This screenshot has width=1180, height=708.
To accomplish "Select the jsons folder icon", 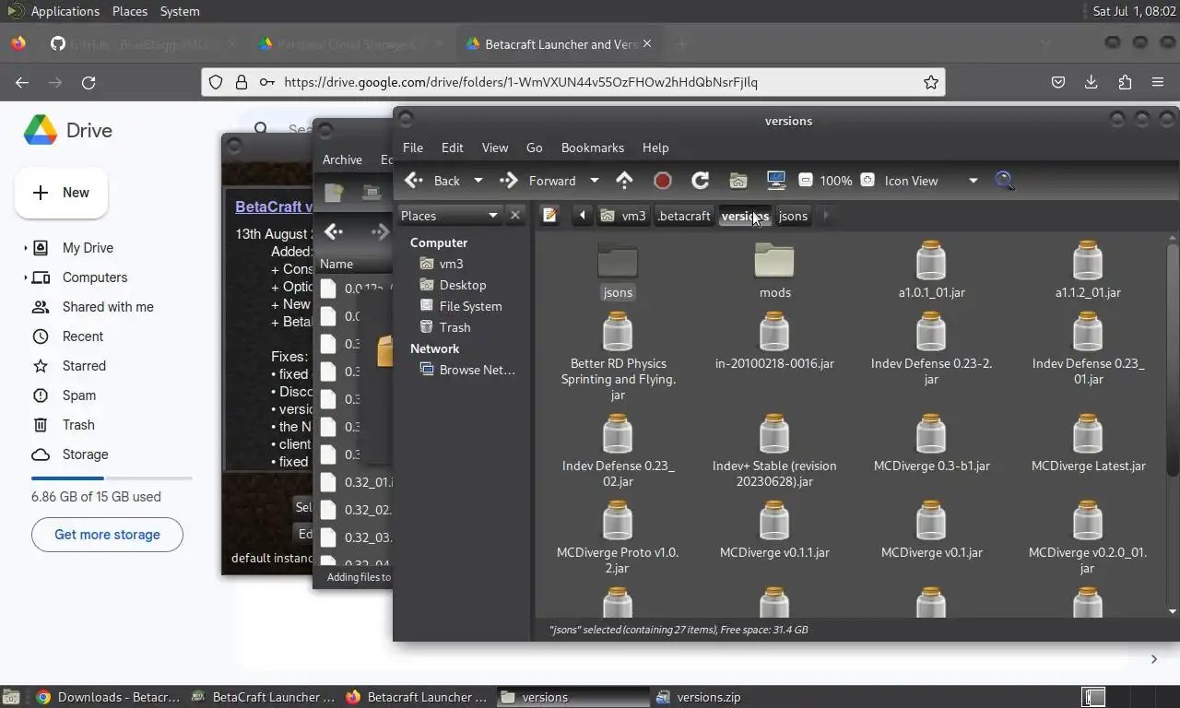I will tap(618, 261).
